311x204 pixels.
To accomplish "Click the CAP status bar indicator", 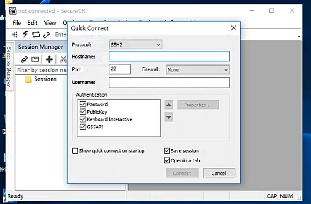I will 272,196.
